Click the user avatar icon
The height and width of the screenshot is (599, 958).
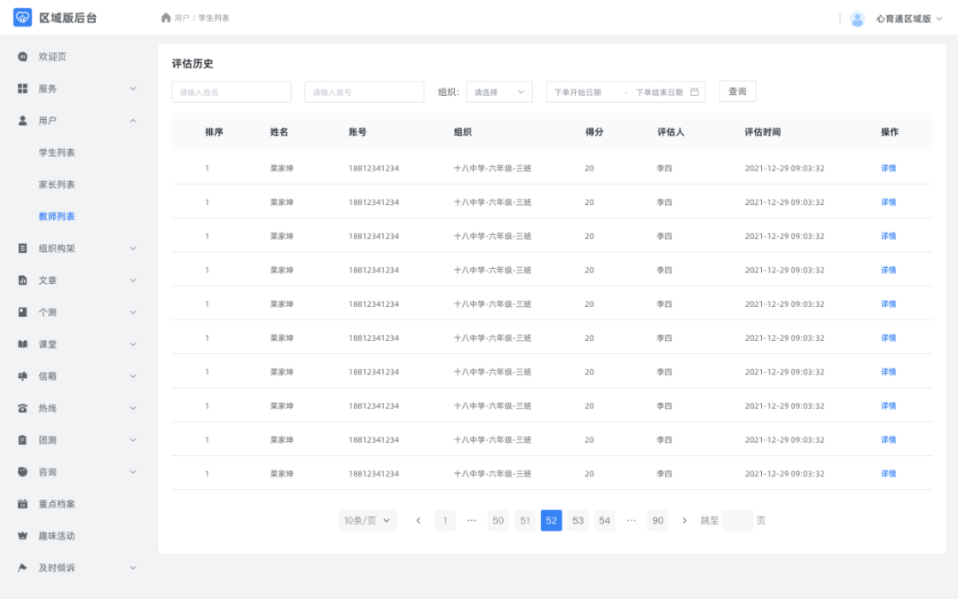[x=857, y=19]
